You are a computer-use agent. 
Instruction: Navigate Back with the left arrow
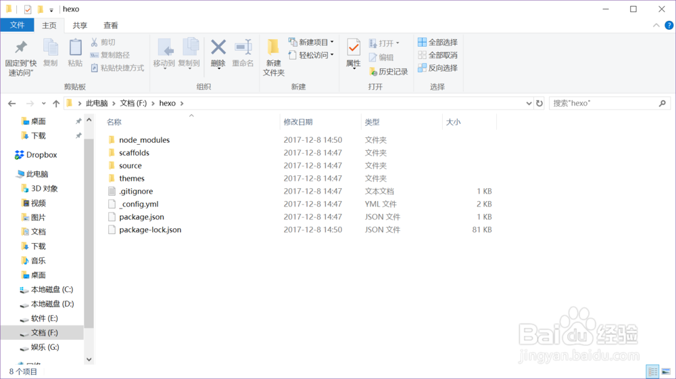[x=11, y=103]
